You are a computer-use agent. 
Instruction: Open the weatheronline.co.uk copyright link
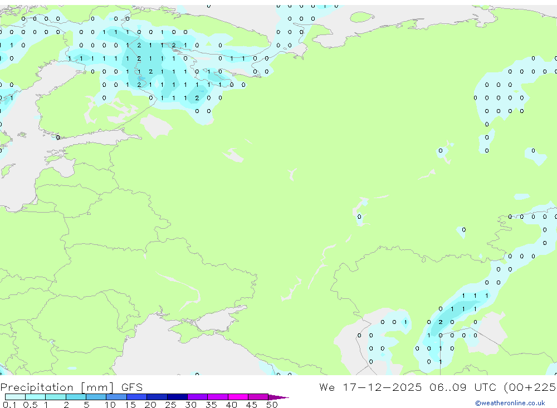pyautogui.click(x=510, y=403)
